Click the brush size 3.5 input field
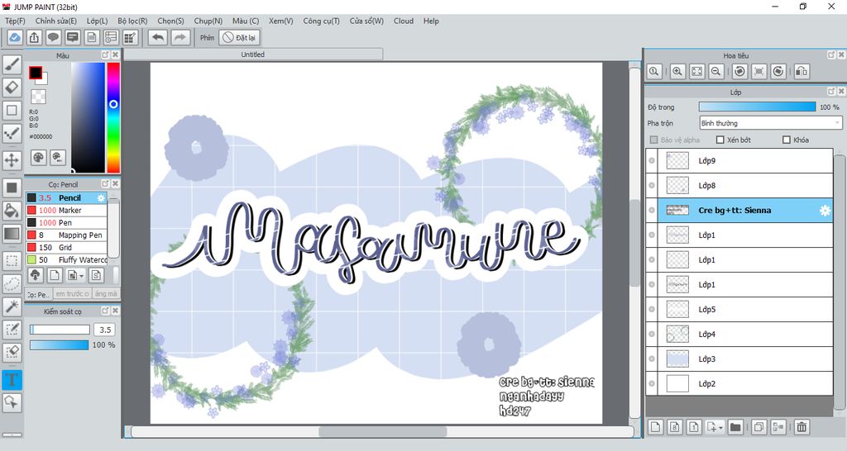Image resolution: width=847 pixels, height=451 pixels. 105,330
